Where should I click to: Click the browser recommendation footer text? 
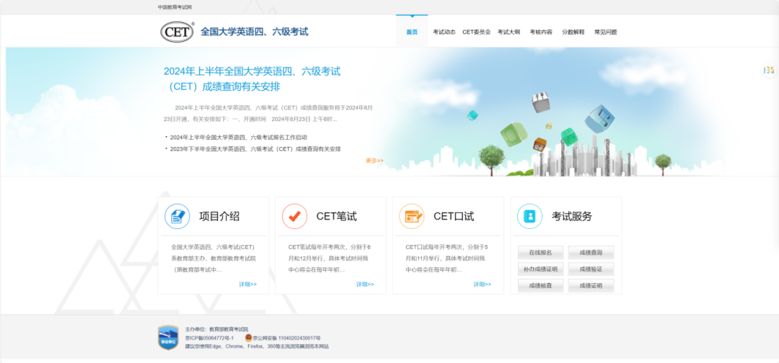pos(257,346)
